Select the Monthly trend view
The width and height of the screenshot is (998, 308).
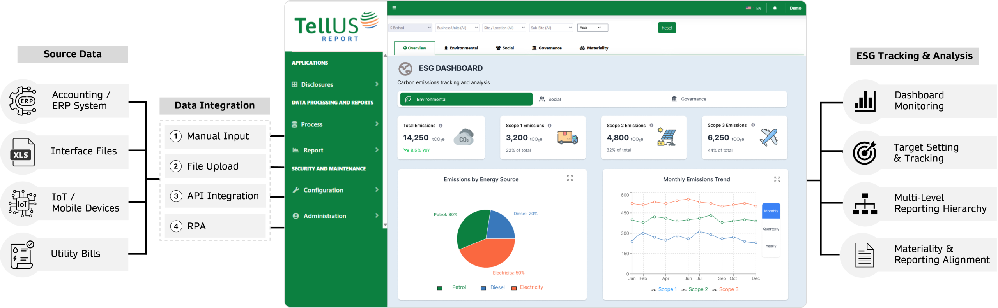[771, 211]
